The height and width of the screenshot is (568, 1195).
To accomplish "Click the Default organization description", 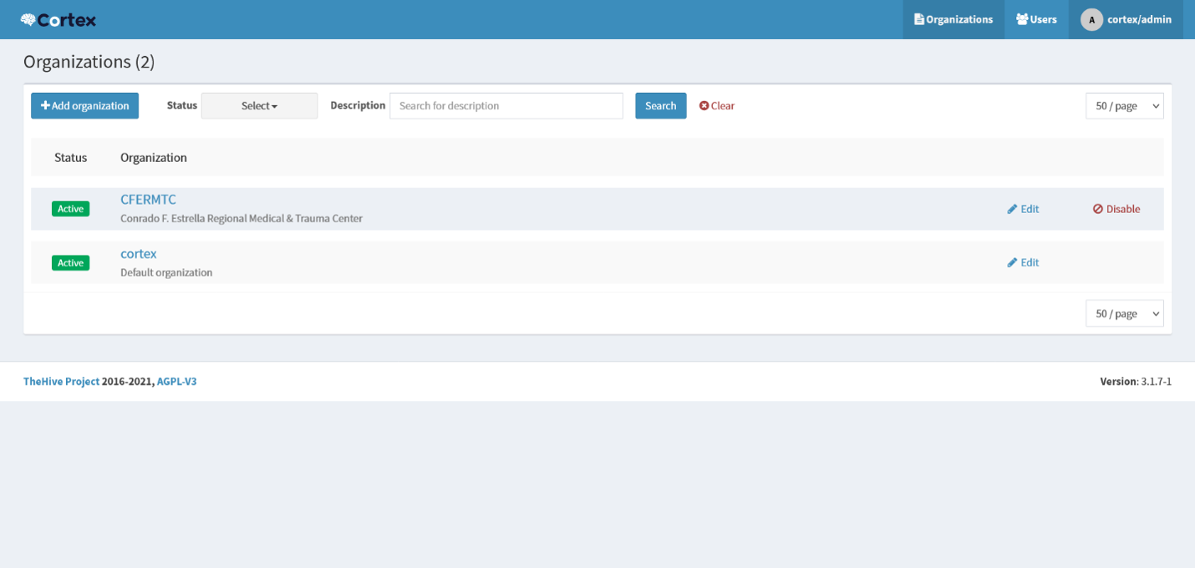I will [x=166, y=272].
